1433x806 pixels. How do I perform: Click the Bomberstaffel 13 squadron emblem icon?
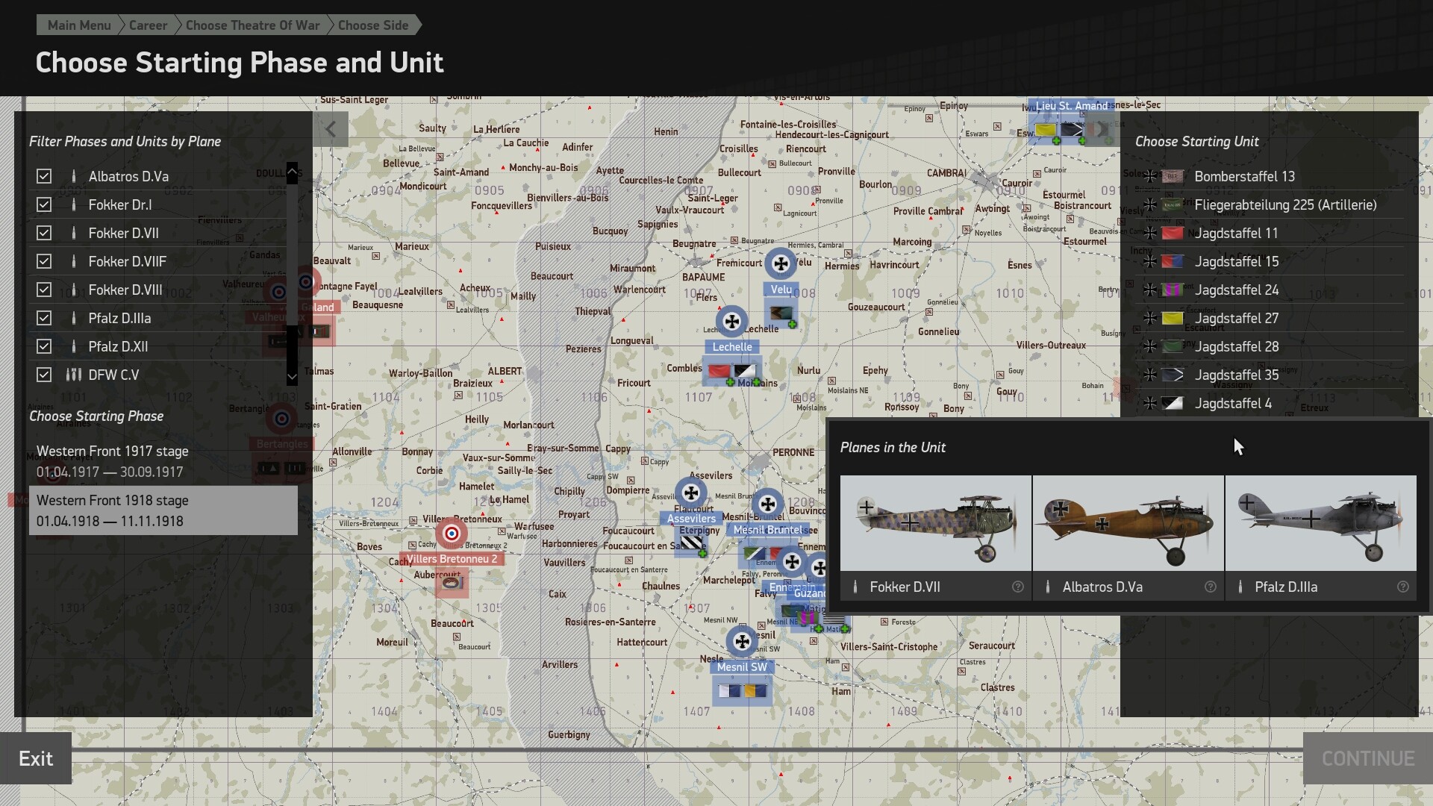(x=1173, y=176)
